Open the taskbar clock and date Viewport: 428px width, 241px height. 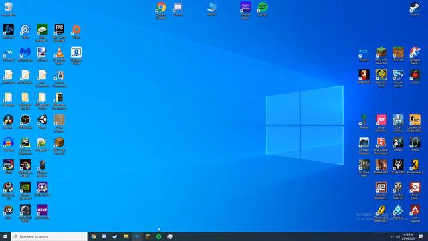(x=409, y=236)
